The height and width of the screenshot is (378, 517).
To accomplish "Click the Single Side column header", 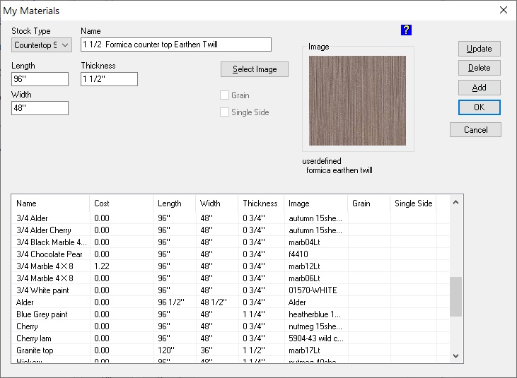I will (414, 203).
